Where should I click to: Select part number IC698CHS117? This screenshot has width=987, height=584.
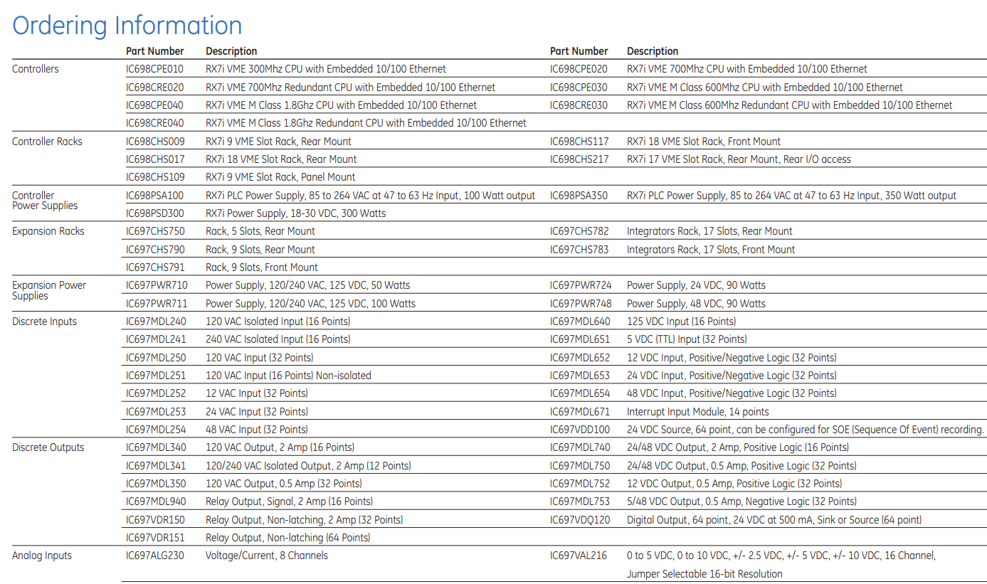[579, 142]
